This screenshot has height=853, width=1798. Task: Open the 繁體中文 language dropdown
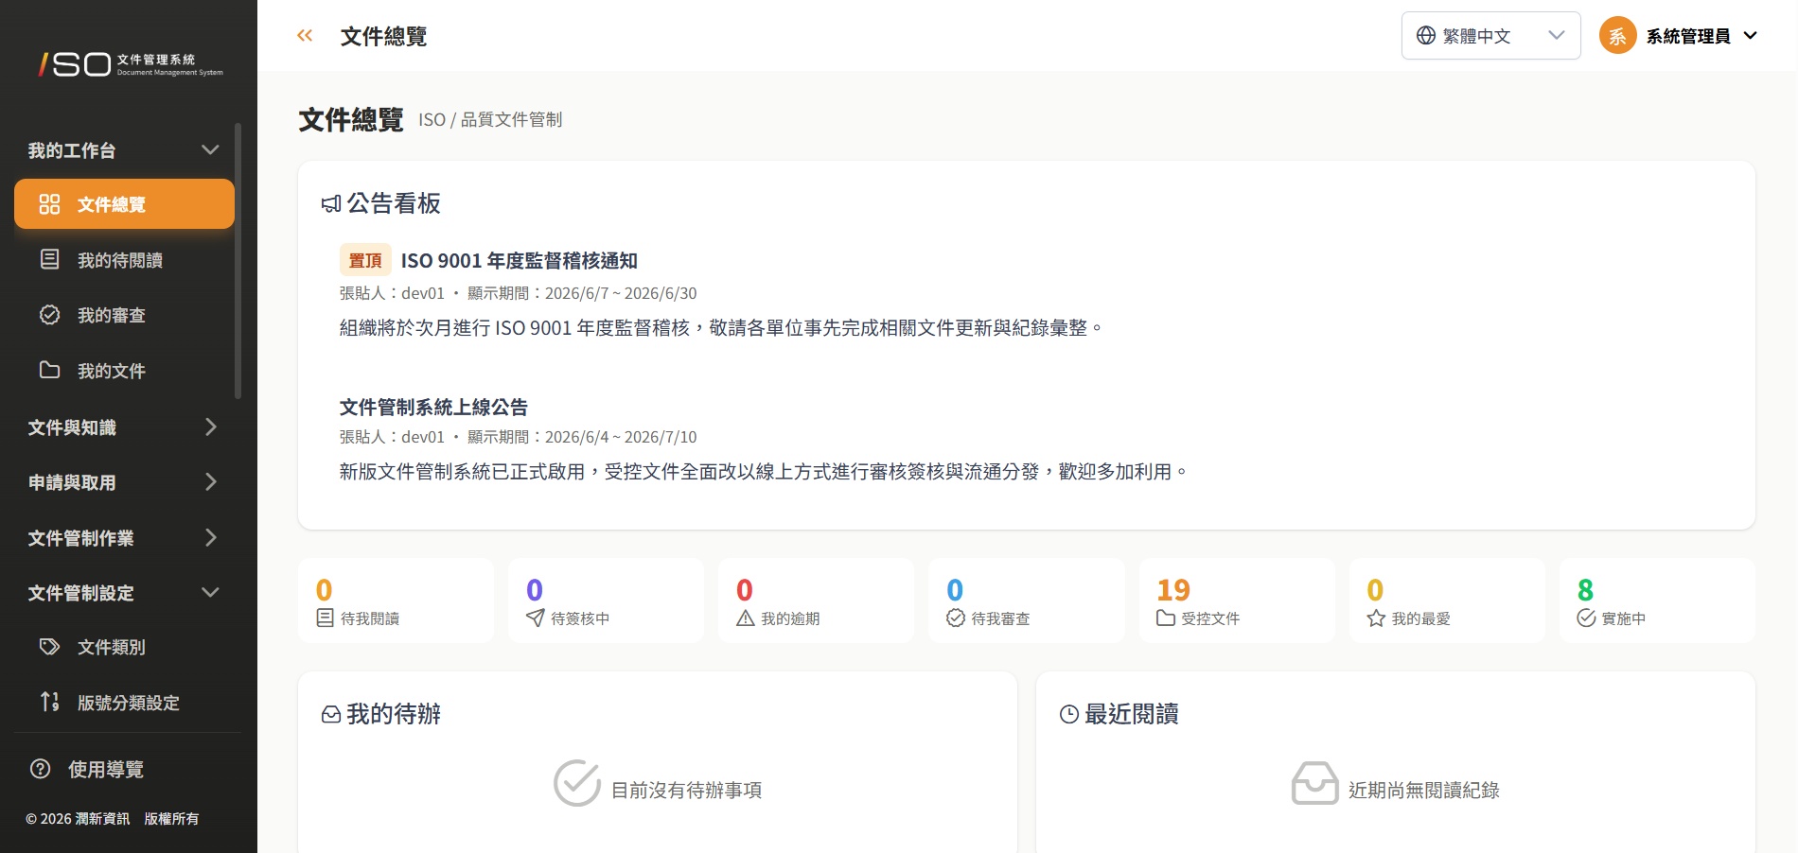point(1491,36)
